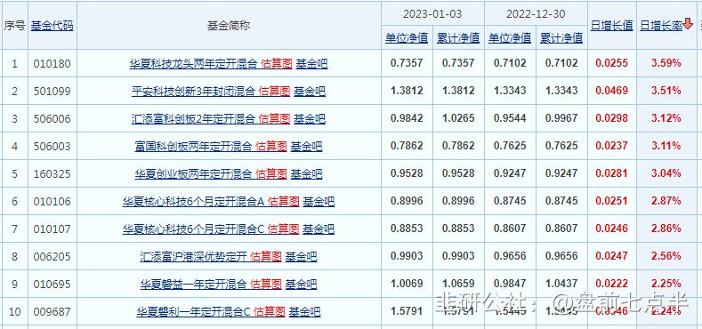Image resolution: width=702 pixels, height=329 pixels.
Task: Open 估算图 for 富国科创板两年定开混合
Action: pyautogui.click(x=270, y=147)
